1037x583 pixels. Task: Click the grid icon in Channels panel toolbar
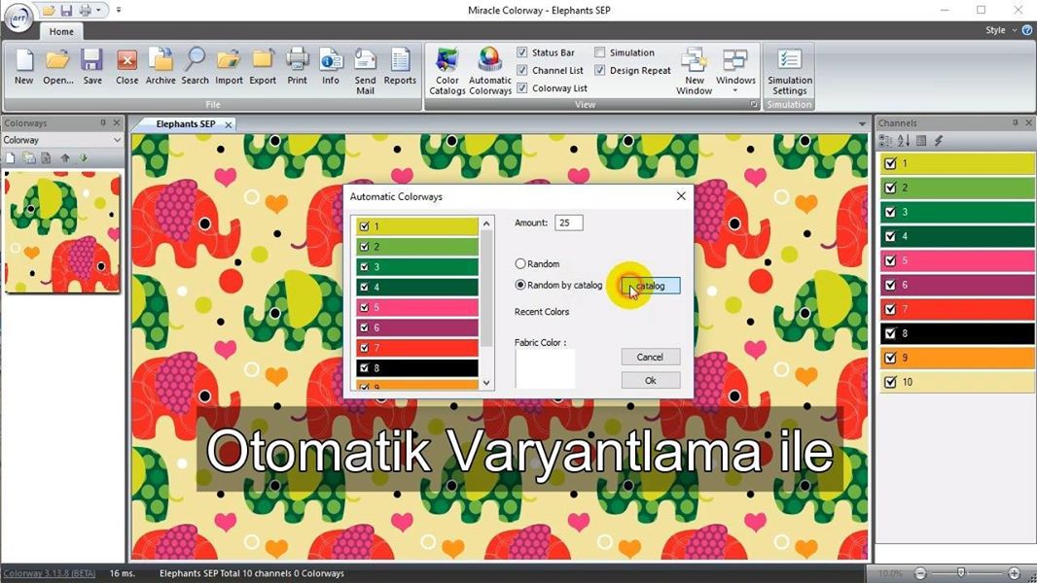921,141
